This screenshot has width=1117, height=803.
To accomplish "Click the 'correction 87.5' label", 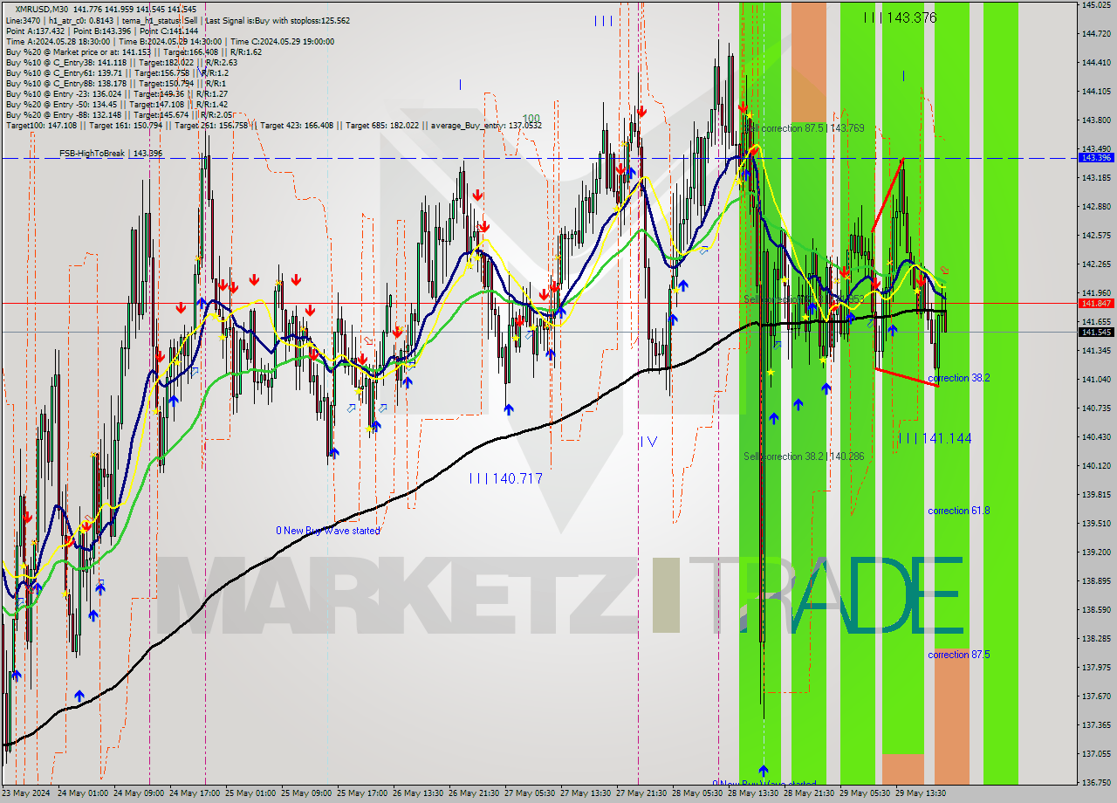I will (x=958, y=655).
